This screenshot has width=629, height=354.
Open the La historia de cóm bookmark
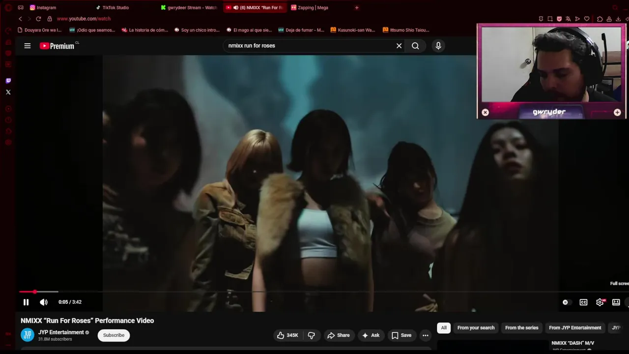point(144,30)
